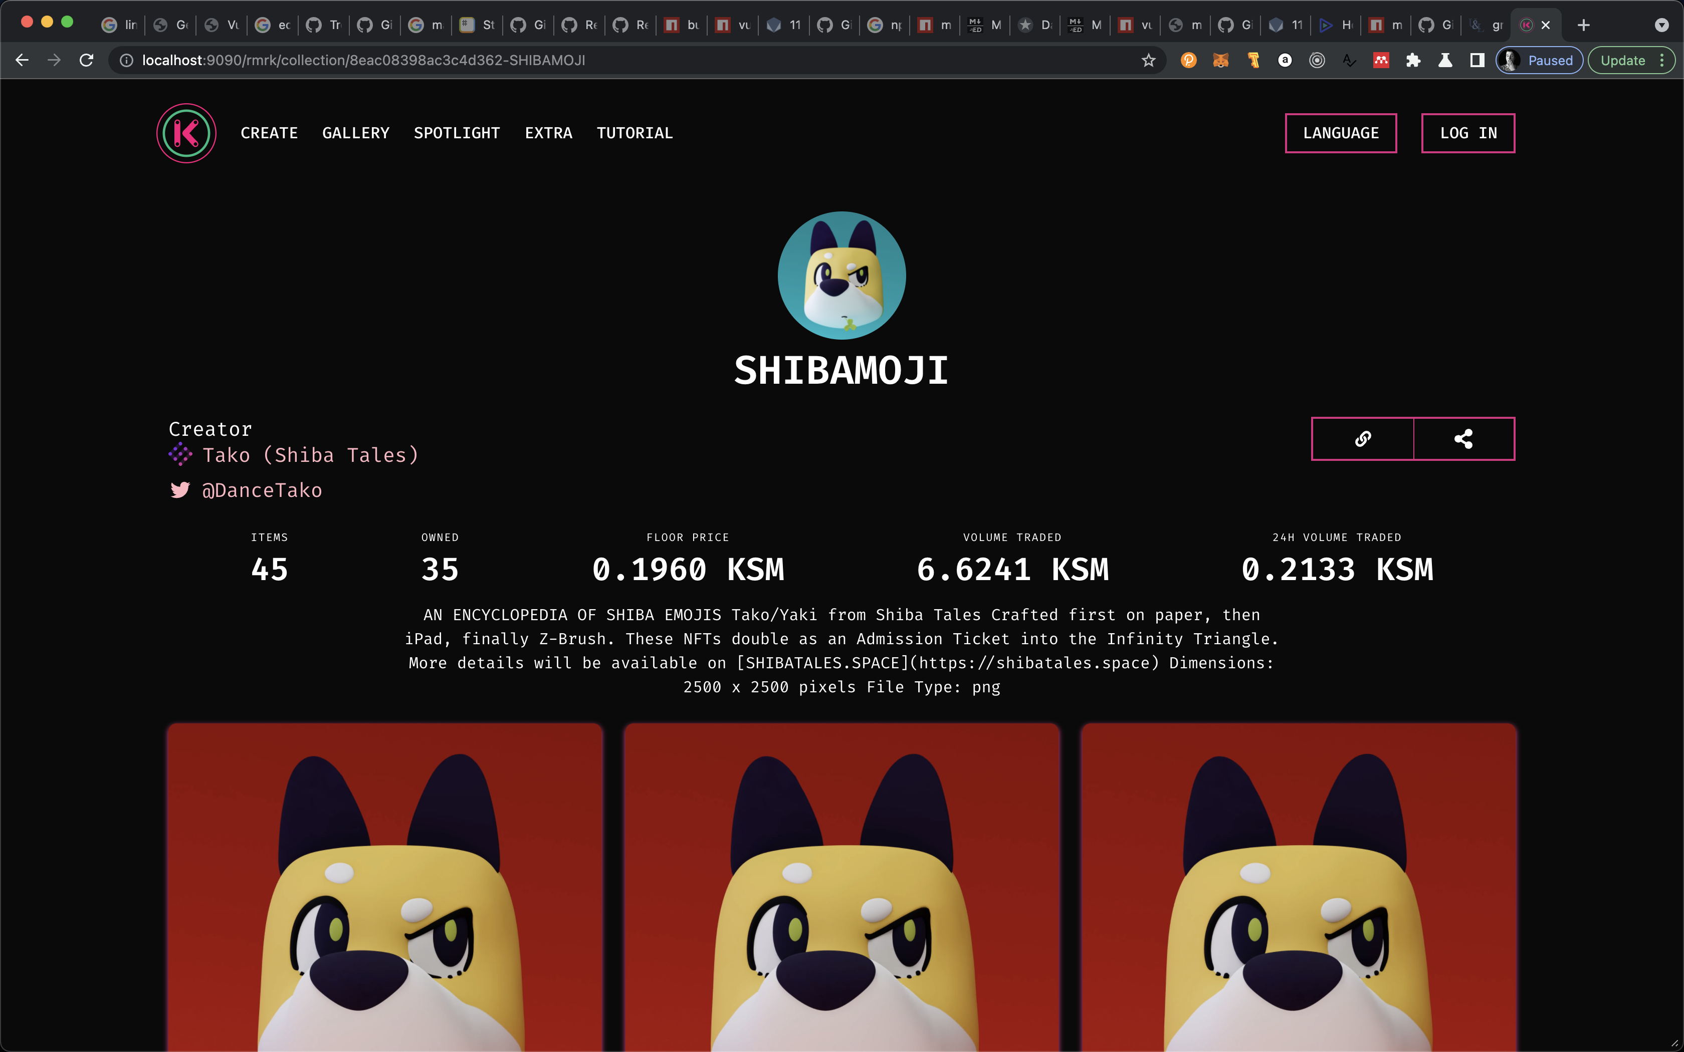Go forward using the browser forward arrow
Image resolution: width=1684 pixels, height=1052 pixels.
(x=54, y=61)
